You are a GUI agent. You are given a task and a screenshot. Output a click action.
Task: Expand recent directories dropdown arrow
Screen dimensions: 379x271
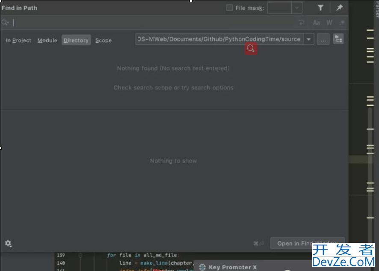click(309, 39)
